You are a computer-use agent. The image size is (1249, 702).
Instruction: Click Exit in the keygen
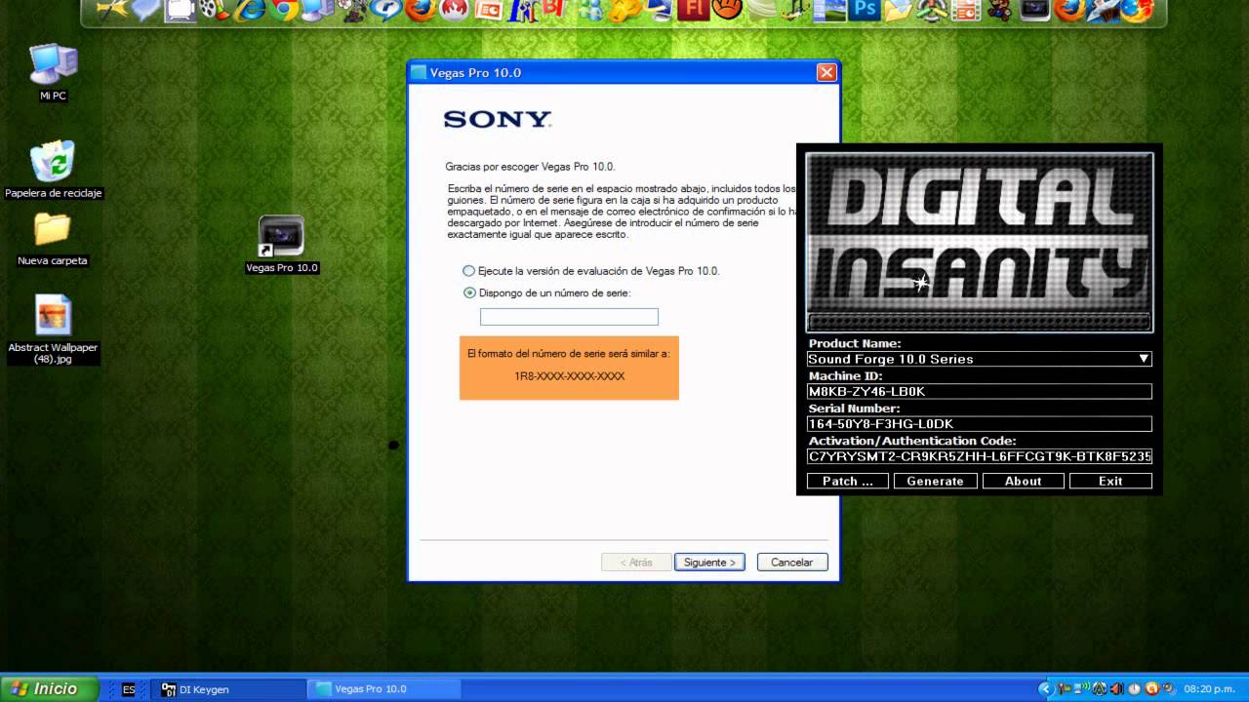(1110, 481)
